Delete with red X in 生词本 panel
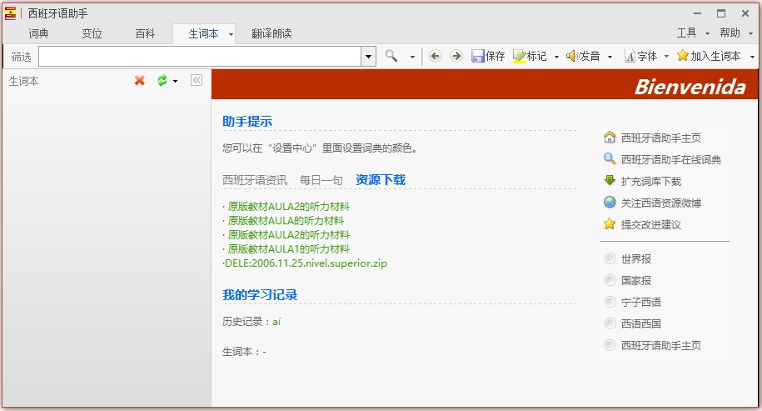 (x=140, y=81)
